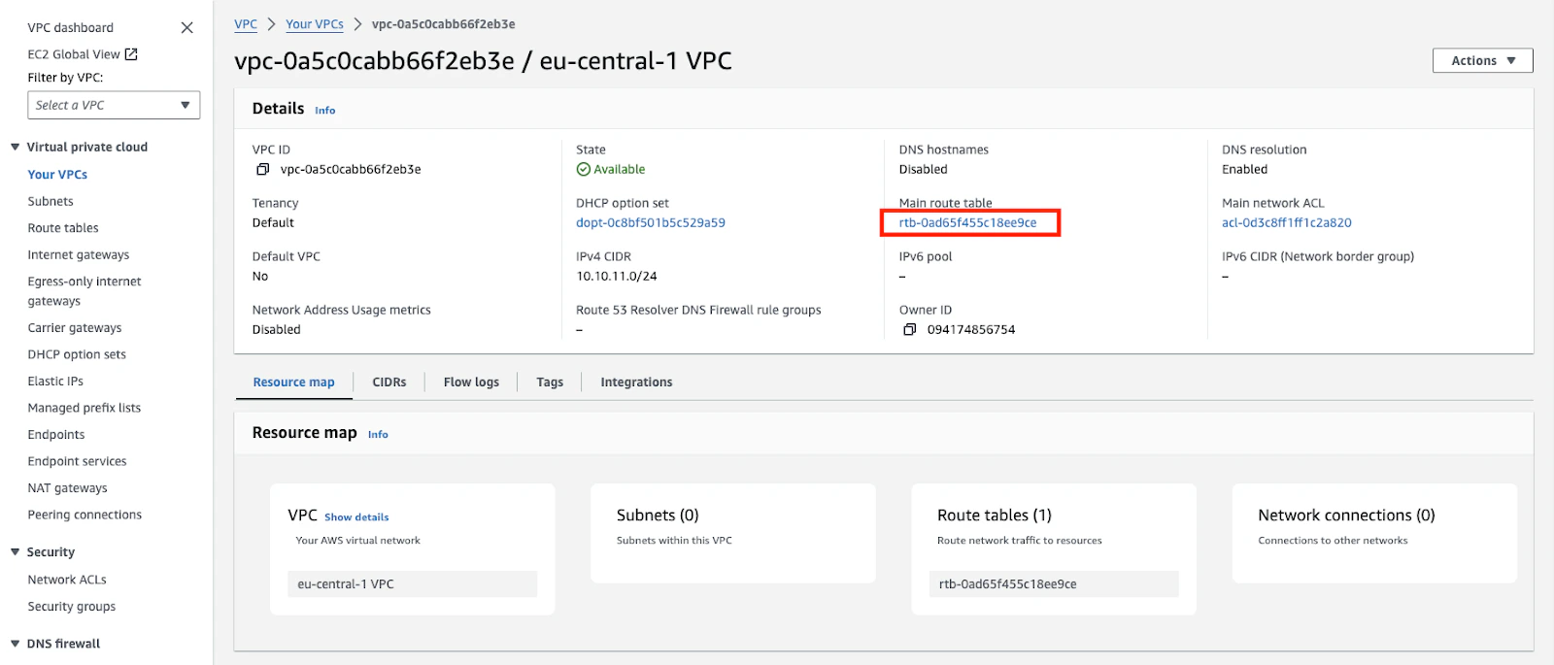
Task: Select rtb-0ad65f455c18ee9ce entry in Route tables card
Action: 1054,584
